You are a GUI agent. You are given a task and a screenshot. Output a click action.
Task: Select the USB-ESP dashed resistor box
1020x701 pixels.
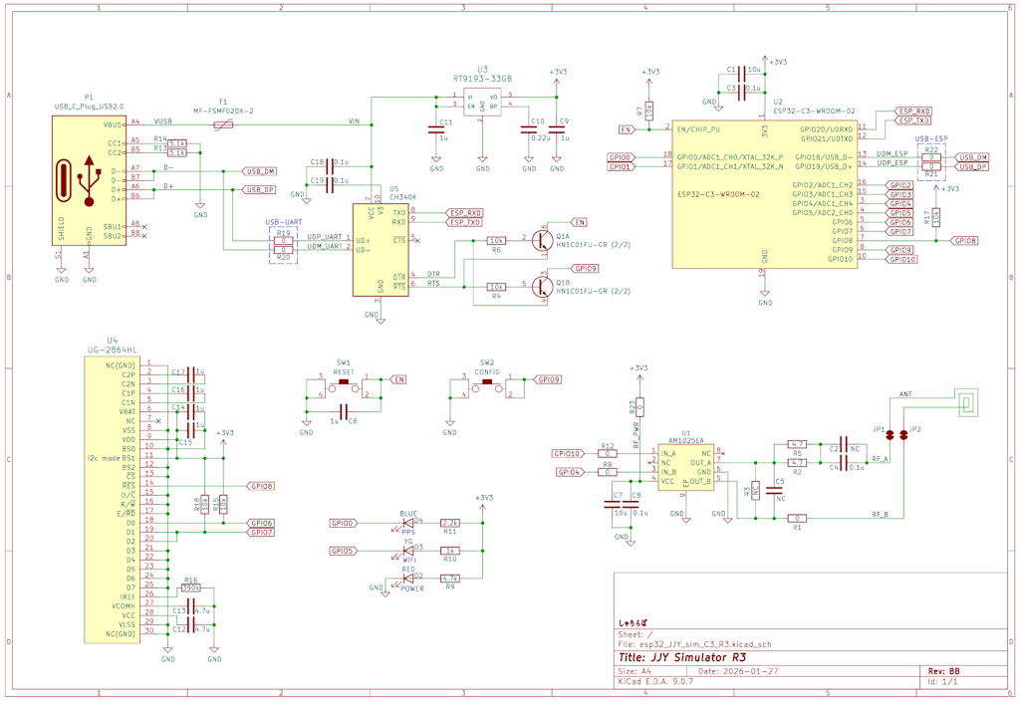coord(931,161)
